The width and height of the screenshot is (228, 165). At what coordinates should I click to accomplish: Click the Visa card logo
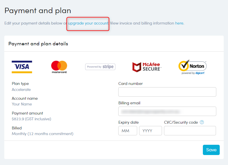point(22,67)
